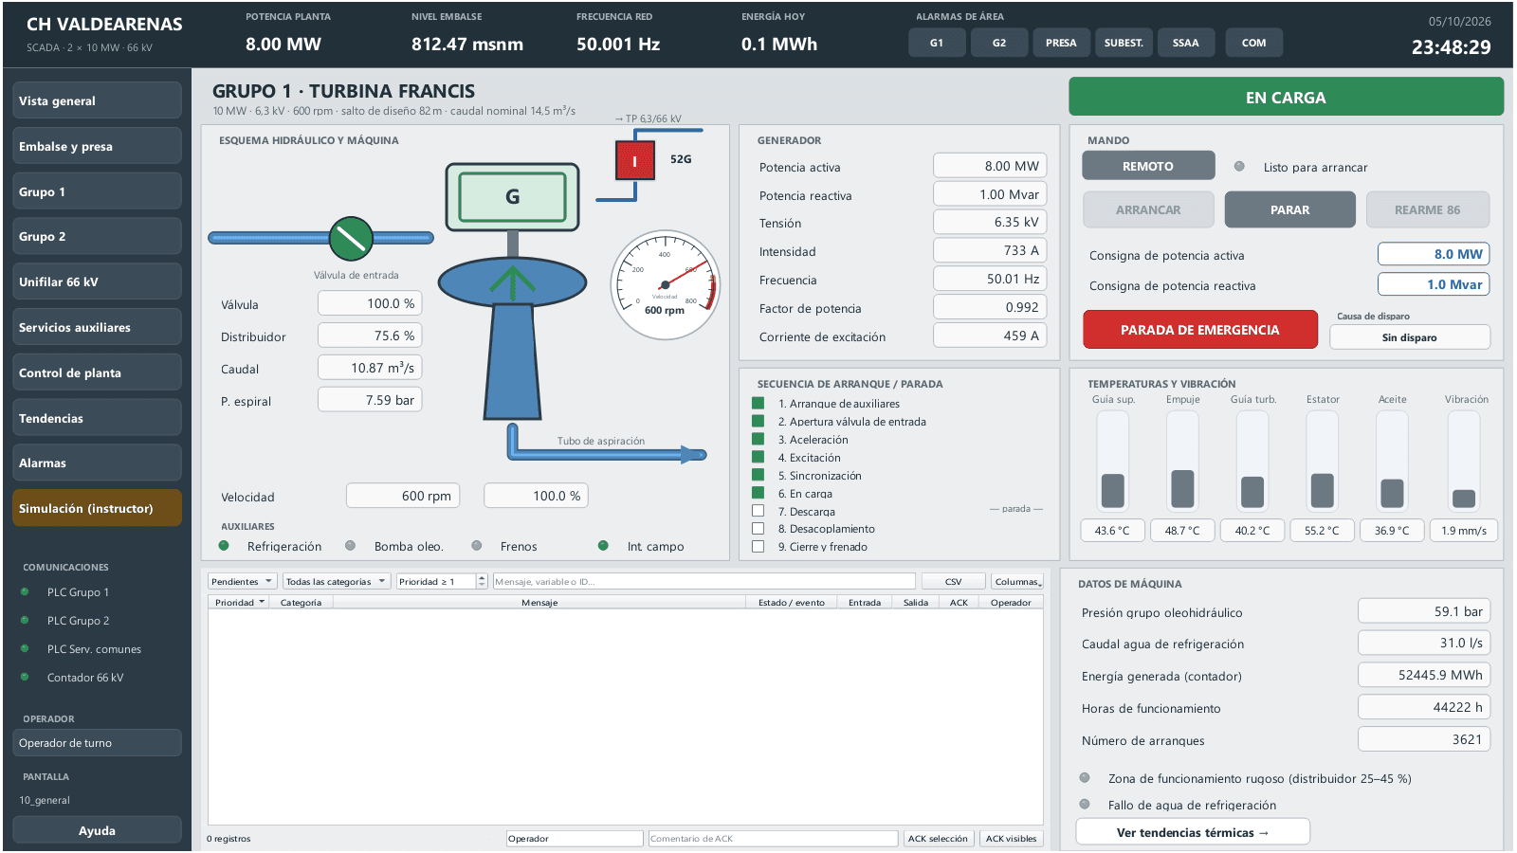Go to Unifilar 66 kV screen

[x=97, y=281]
